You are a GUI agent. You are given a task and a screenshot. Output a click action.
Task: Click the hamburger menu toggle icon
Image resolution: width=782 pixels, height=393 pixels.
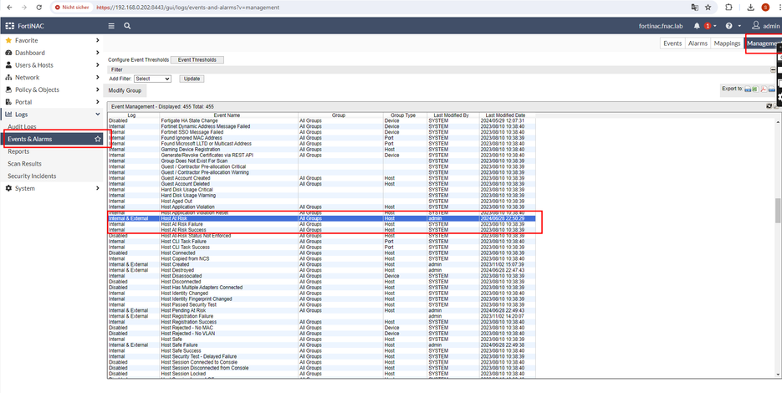[x=111, y=26]
